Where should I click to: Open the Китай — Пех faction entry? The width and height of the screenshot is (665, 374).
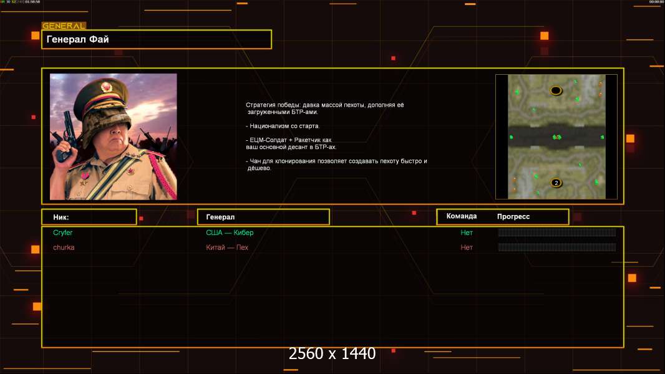click(x=227, y=247)
